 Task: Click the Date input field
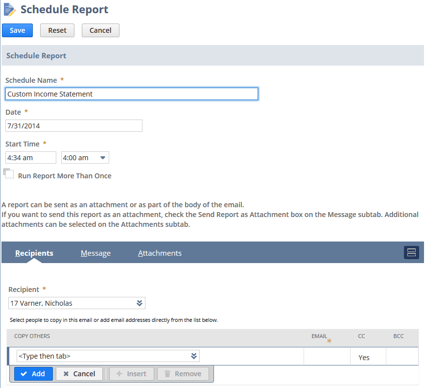(x=74, y=126)
